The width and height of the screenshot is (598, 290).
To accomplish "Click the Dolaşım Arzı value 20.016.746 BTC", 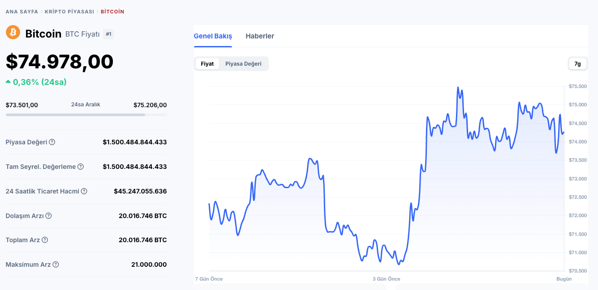I will pyautogui.click(x=143, y=216).
